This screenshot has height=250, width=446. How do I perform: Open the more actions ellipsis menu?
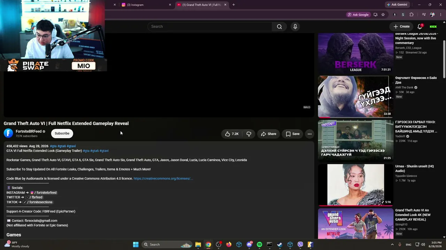pos(309,134)
